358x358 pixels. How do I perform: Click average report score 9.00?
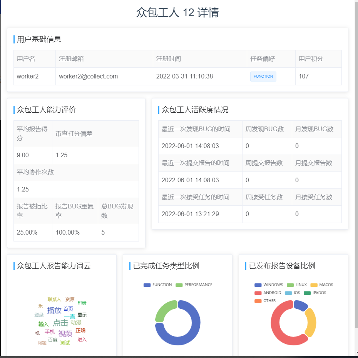coord(23,155)
